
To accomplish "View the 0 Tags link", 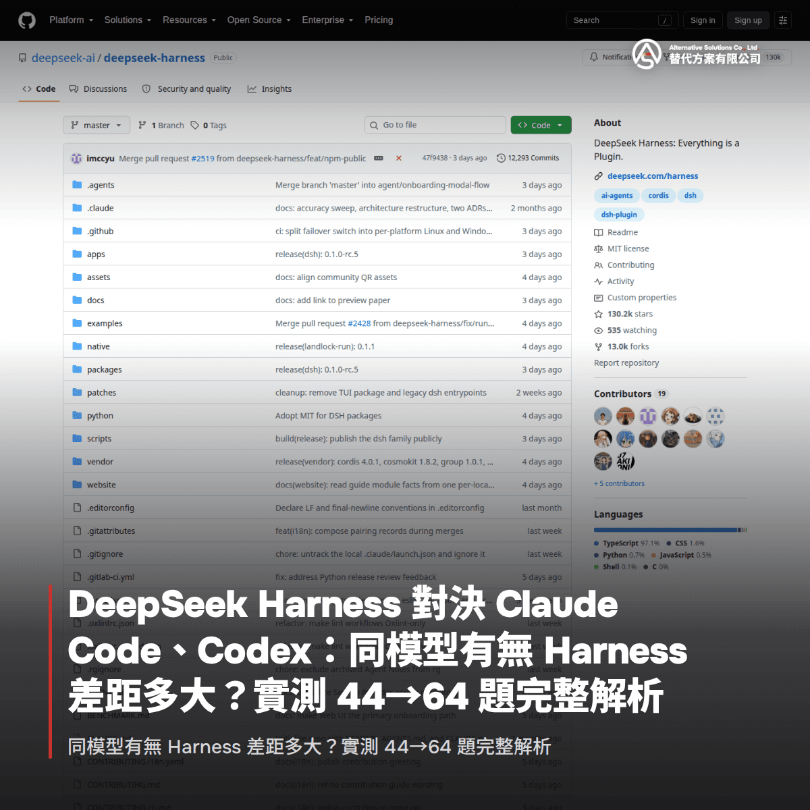I will pos(209,126).
